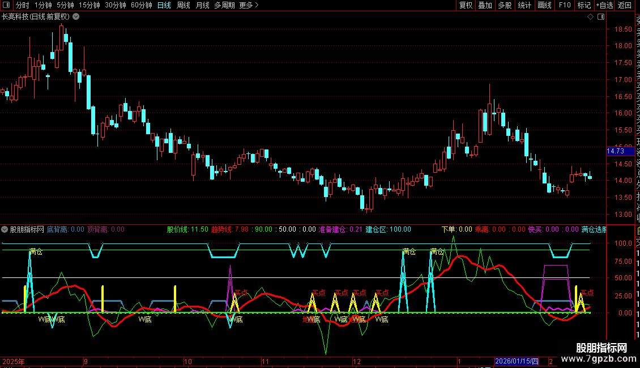Click the 14.73 current price tag
Screen dimensions: 640x368
620,151
